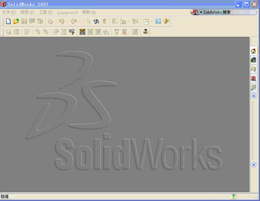Open dropdown arrow beside sigma icon
The width and height of the screenshot is (260, 201).
[x=129, y=21]
